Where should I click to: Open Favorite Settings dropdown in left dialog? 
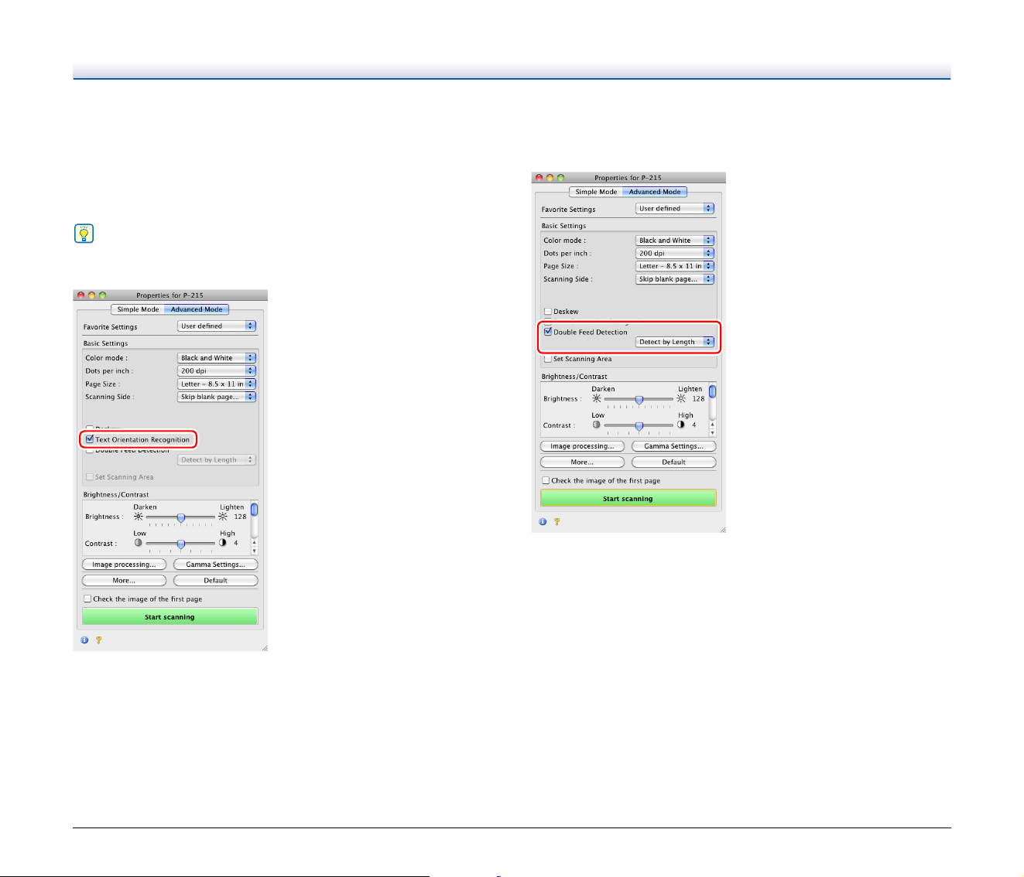click(x=217, y=326)
